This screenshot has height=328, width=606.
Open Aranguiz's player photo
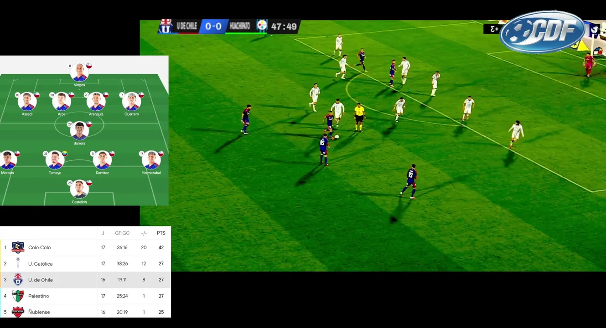(x=96, y=102)
